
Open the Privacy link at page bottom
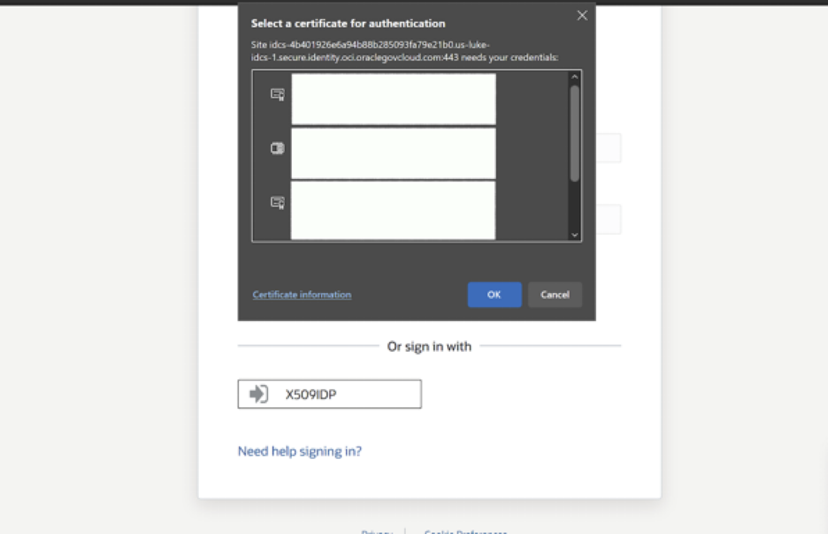point(377,531)
